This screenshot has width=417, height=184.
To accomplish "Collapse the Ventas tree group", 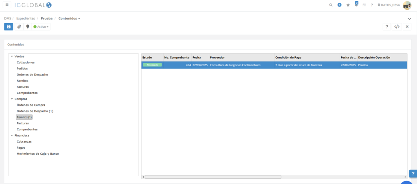I will pos(12,56).
